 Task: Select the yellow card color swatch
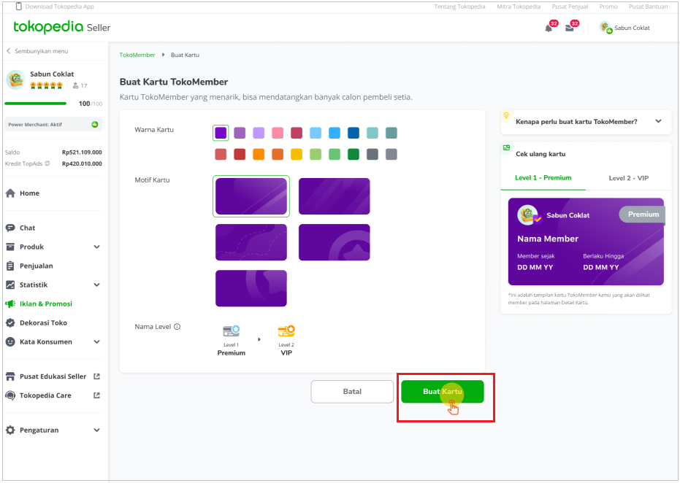coord(297,154)
